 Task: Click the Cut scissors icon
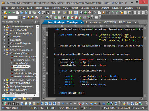95,12
